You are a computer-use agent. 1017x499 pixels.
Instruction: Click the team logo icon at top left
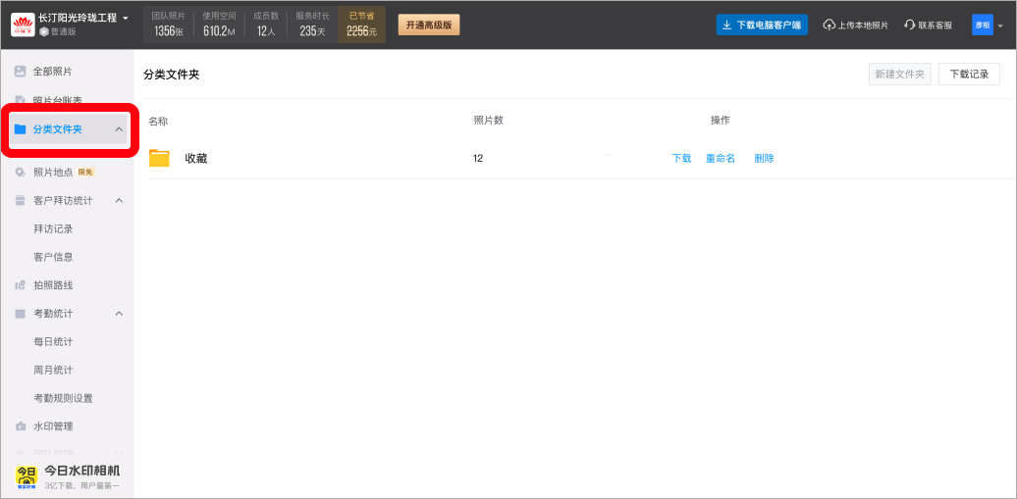(x=23, y=25)
